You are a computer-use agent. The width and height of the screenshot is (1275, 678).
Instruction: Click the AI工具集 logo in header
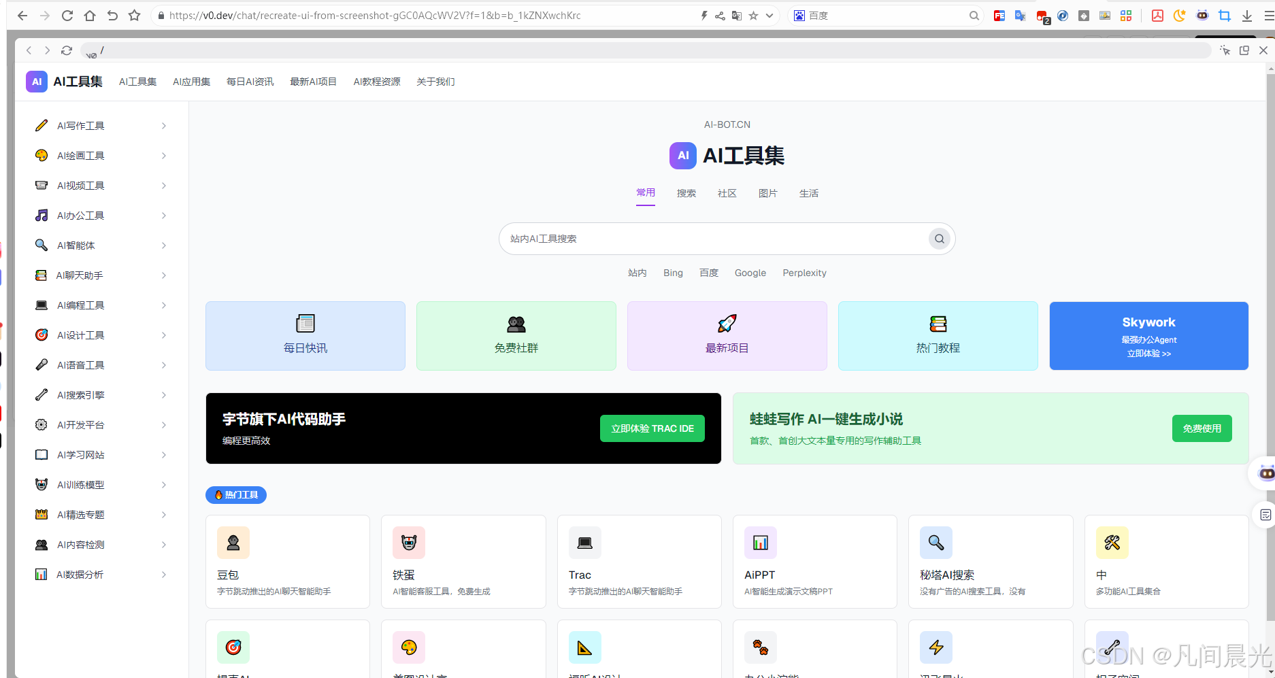pyautogui.click(x=65, y=82)
